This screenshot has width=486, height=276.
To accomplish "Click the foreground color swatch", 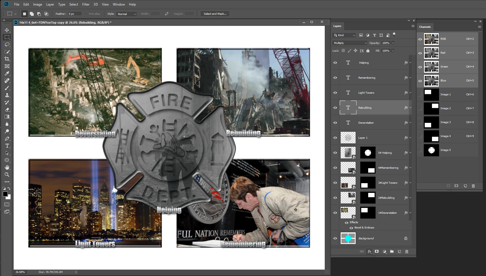I will coord(5,194).
